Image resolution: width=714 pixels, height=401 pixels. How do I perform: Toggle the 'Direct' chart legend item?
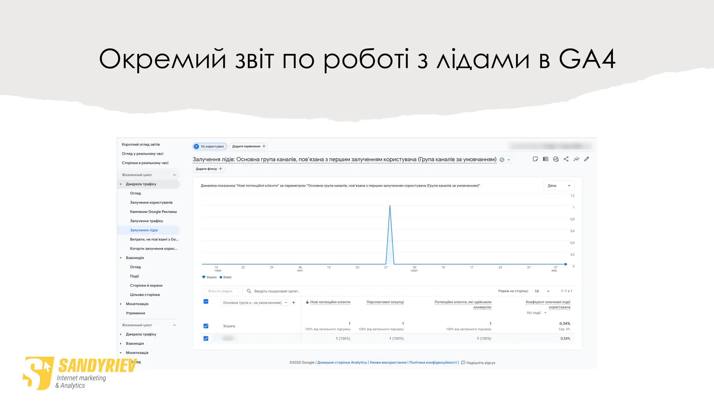[226, 277]
